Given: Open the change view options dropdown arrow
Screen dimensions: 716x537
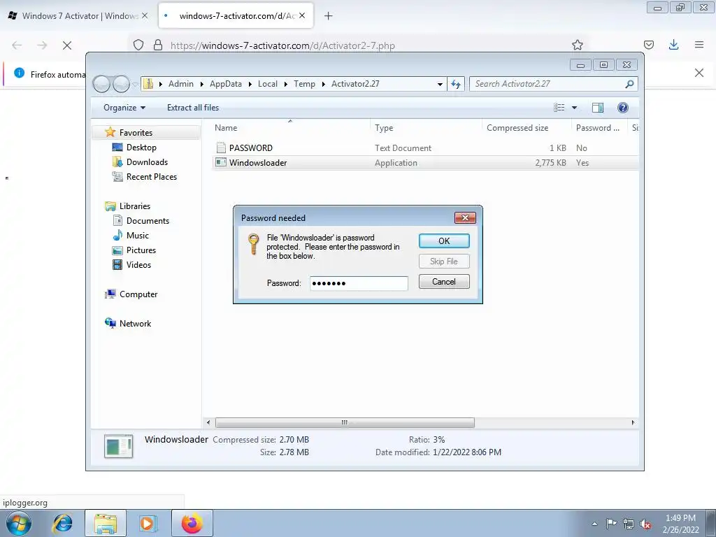Looking at the screenshot, I should pos(575,108).
